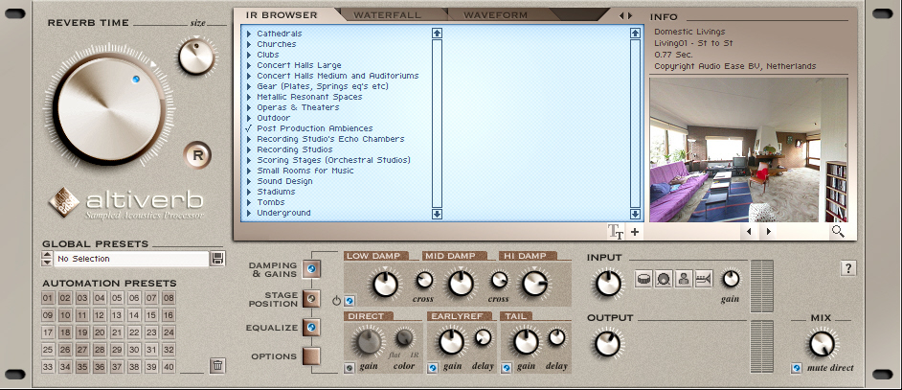Delete automation preset with the trash icon
902x390 pixels.
point(216,365)
